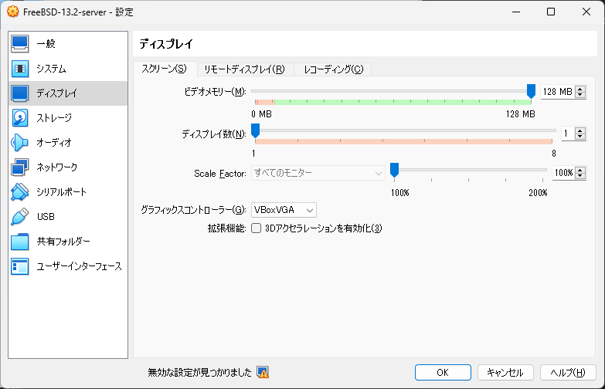Click the キャンセル (Cancel) button
The image size is (605, 389).
click(505, 372)
